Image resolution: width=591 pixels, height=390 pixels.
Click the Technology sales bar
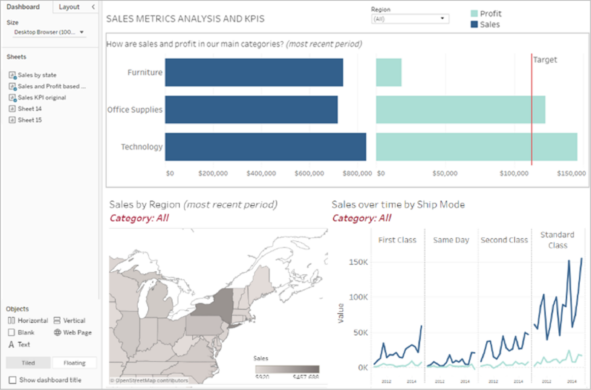(265, 147)
